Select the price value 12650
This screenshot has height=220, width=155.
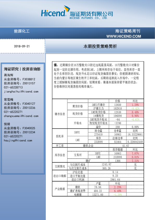click(118, 105)
